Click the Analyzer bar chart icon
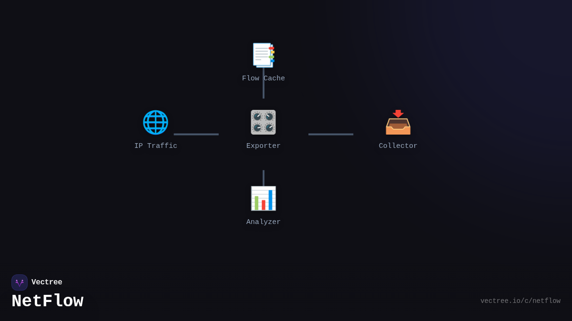The width and height of the screenshot is (572, 321). [263, 198]
